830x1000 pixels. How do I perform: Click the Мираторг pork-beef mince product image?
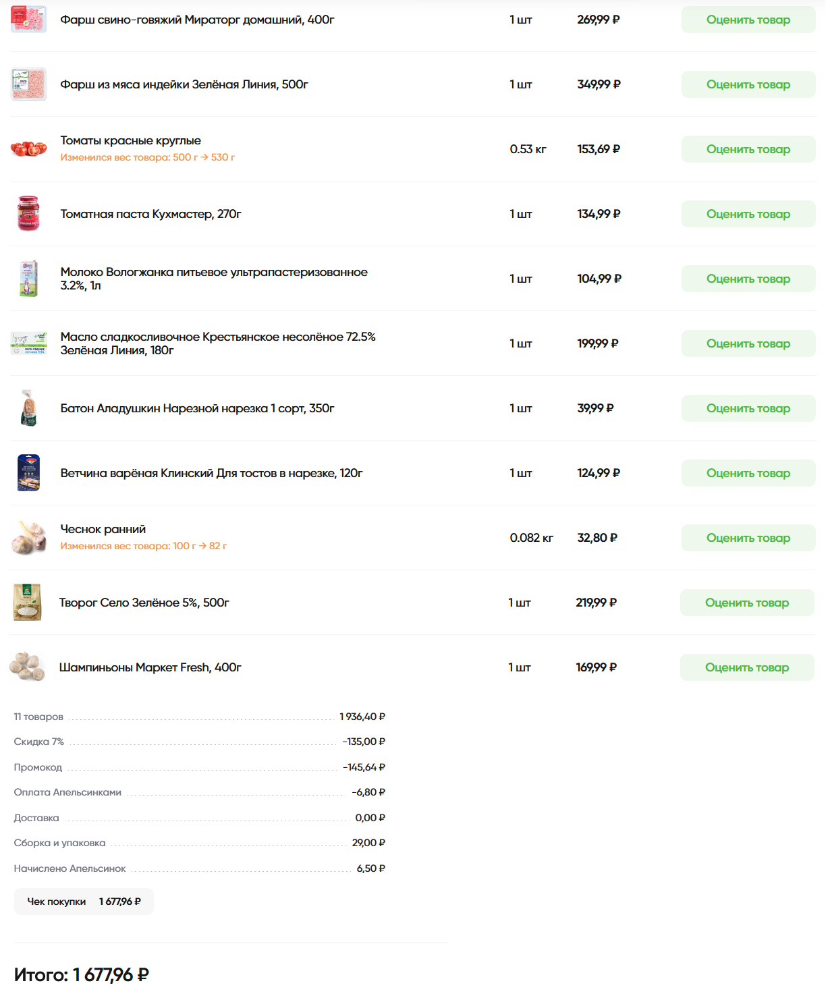[28, 20]
